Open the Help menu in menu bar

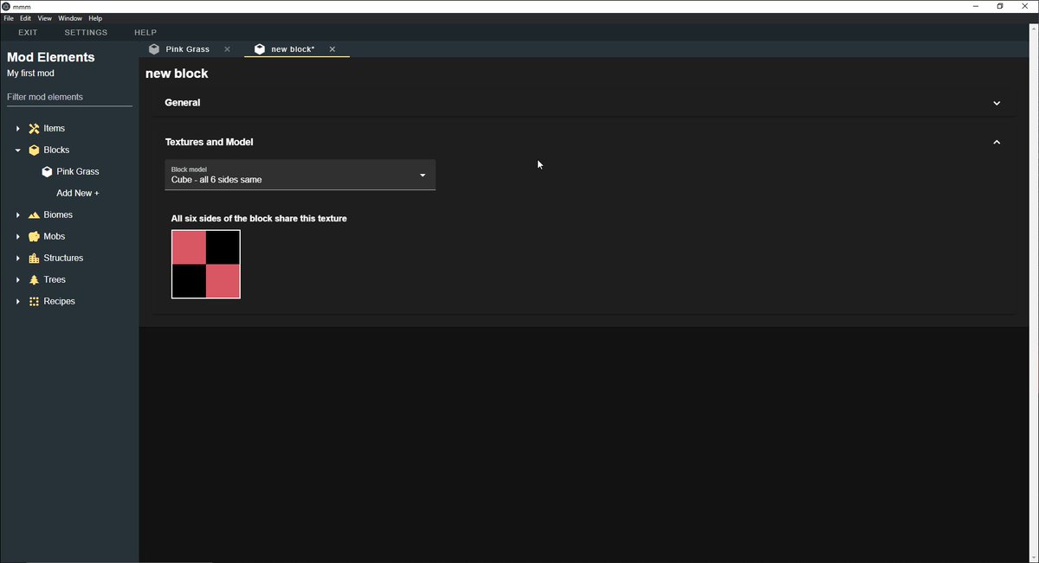pos(95,18)
